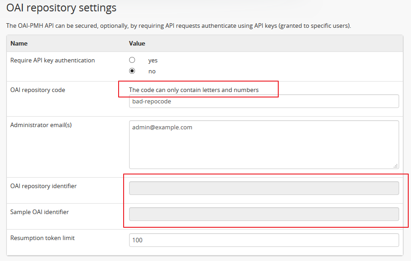Focus the Resumption token limit input
Viewport: 411px width, 261px height.
[x=264, y=240]
